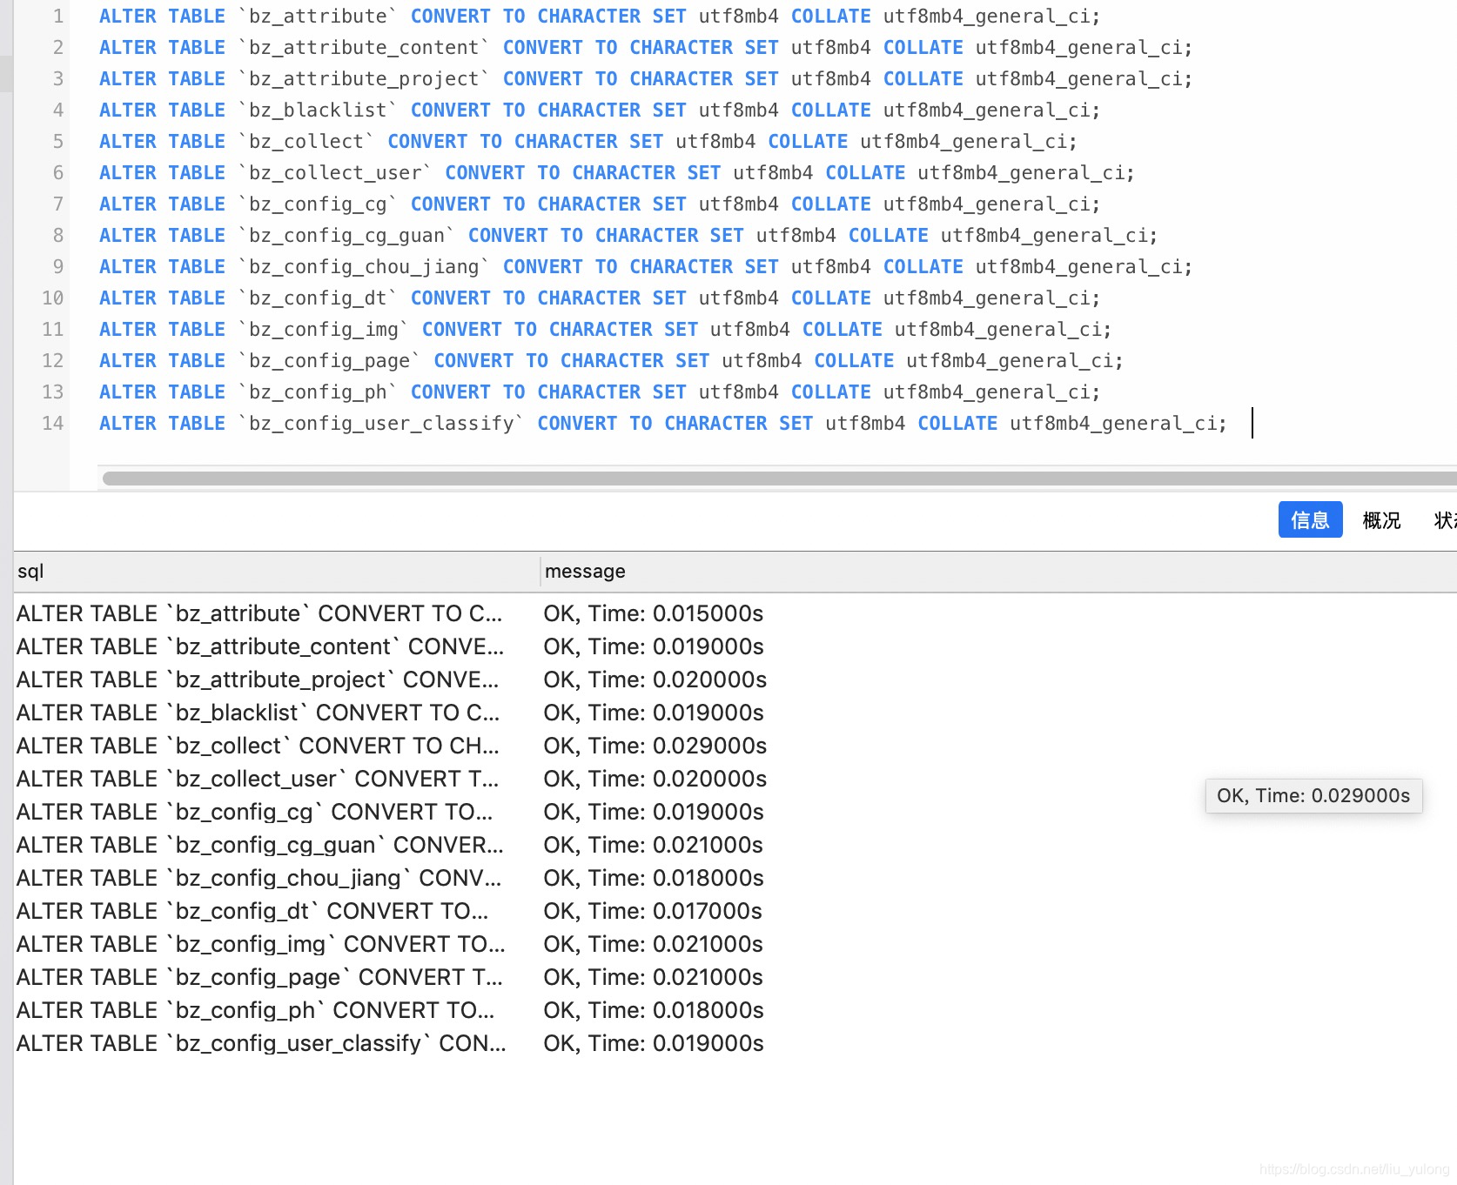The height and width of the screenshot is (1185, 1457).
Task: Place cursor on bz_blacklist in the editor
Action: (318, 110)
